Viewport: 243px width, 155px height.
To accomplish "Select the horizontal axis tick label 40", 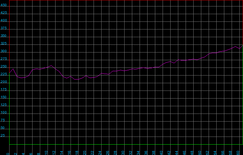I will [x=161, y=153].
